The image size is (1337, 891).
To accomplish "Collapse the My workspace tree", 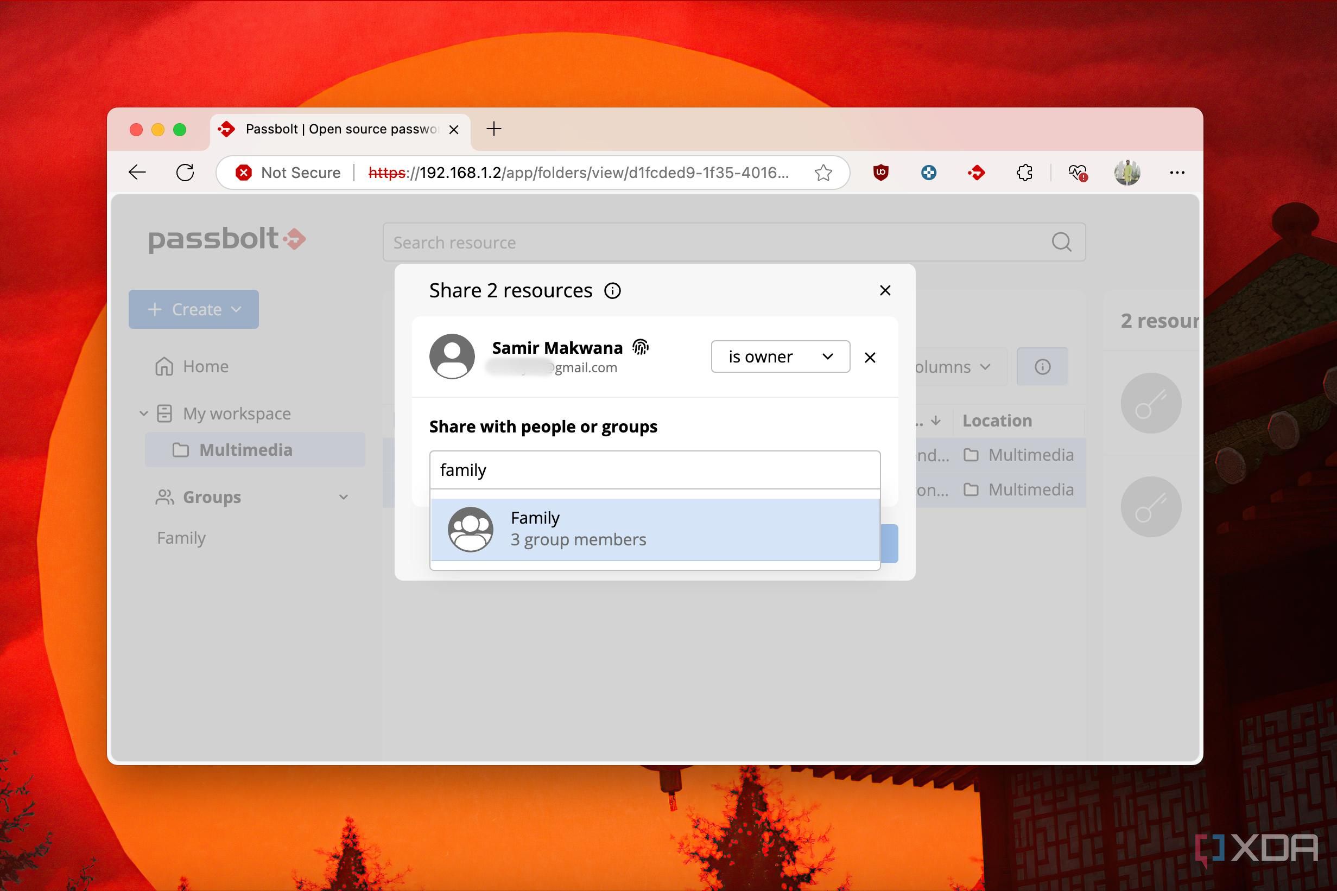I will pos(144,413).
